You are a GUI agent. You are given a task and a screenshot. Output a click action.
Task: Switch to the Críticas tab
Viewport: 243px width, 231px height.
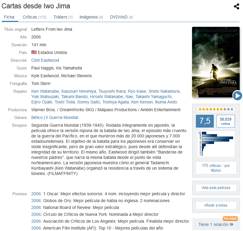[34, 17]
